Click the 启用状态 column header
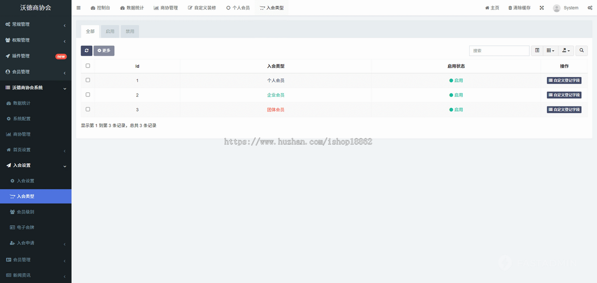 [x=456, y=66]
